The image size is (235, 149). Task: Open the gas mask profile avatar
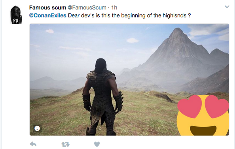[x=16, y=15]
